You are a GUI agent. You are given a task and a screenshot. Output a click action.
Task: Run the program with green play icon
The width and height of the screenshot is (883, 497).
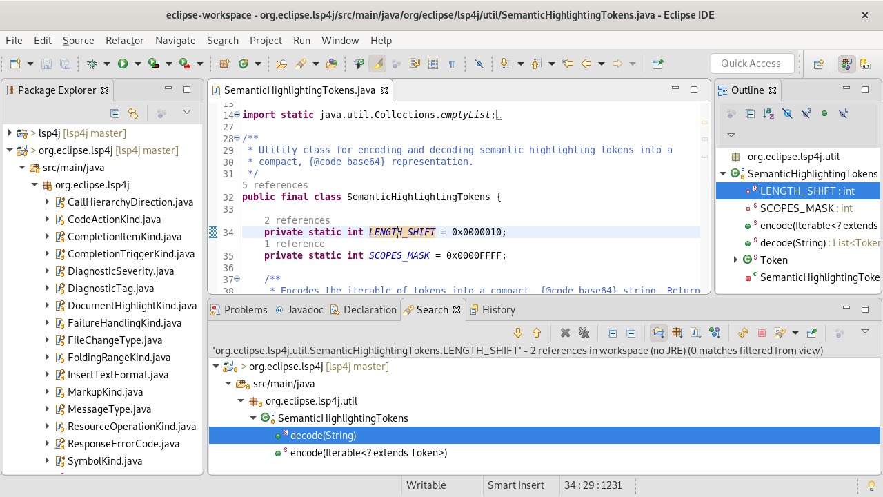(x=123, y=64)
